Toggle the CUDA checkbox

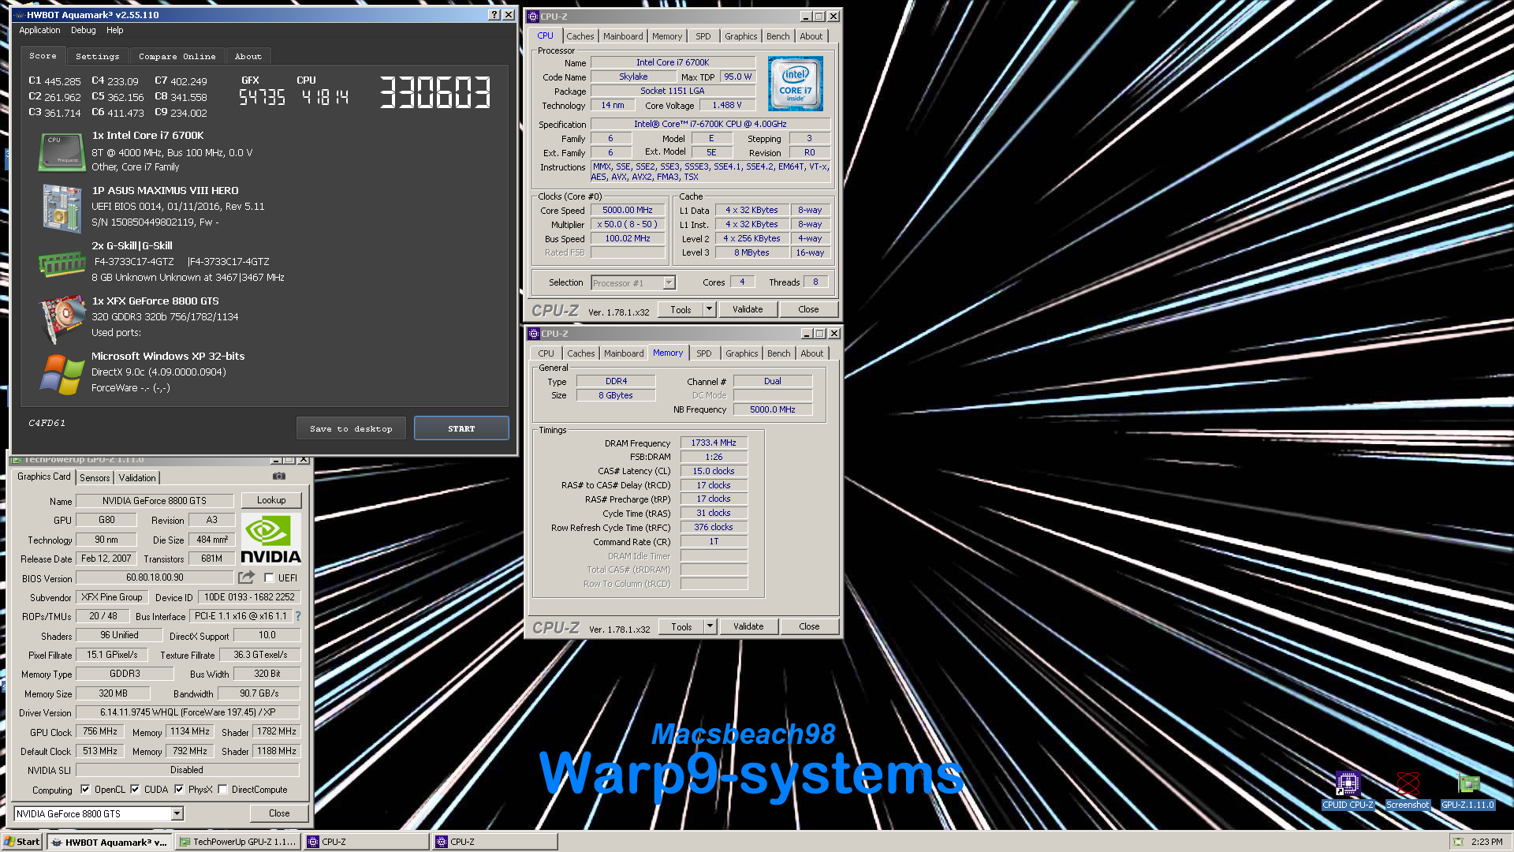point(135,790)
